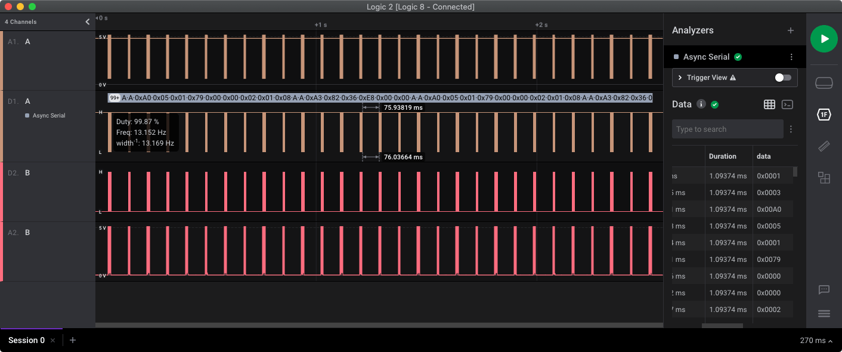Screen dimensions: 842x352
Task: Open the feedback chat bubble icon
Action: (824, 290)
